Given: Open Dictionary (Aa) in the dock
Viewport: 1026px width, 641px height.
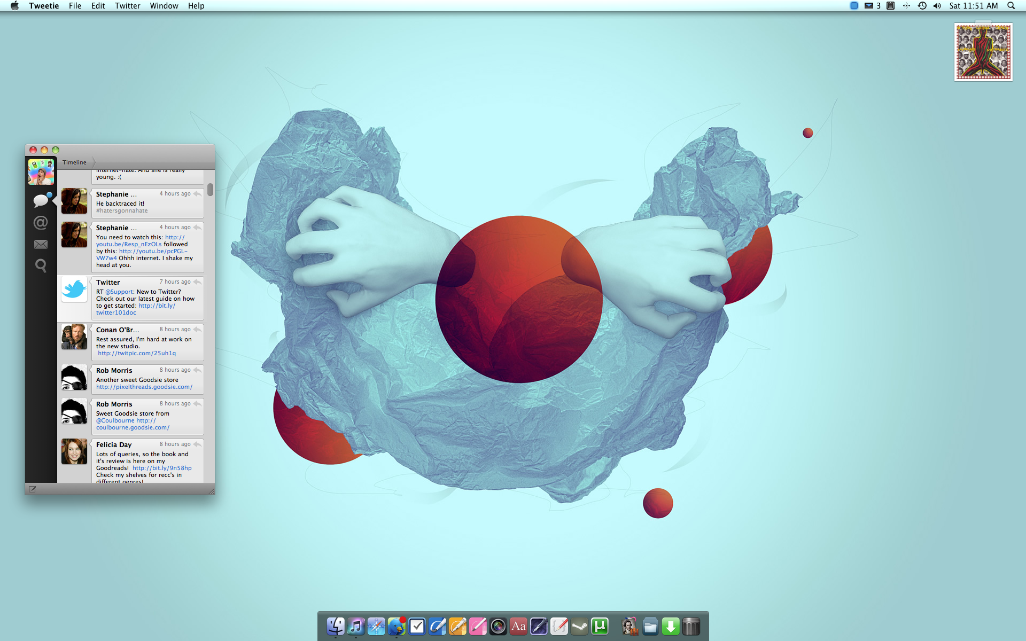Looking at the screenshot, I should click(x=518, y=626).
